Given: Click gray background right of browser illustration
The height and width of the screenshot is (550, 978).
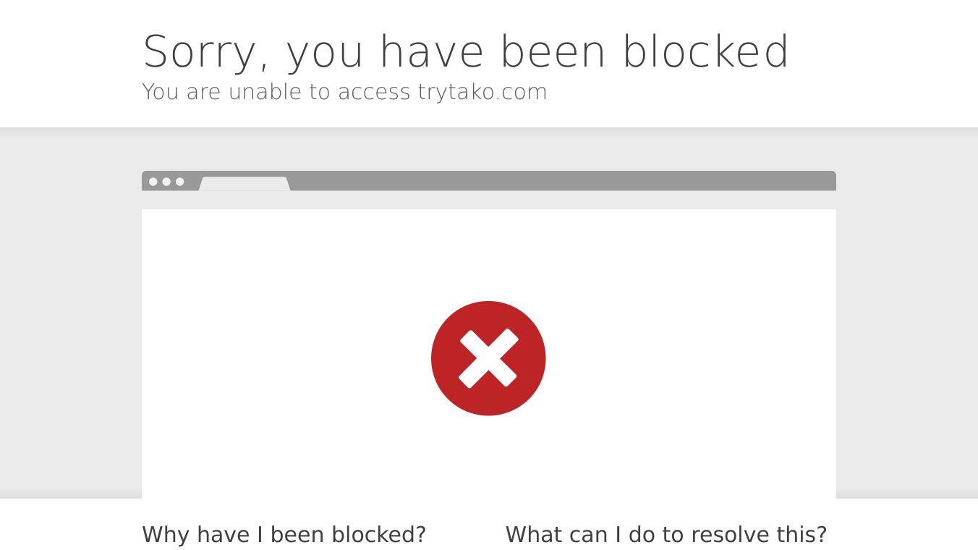Looking at the screenshot, I should (x=907, y=311).
